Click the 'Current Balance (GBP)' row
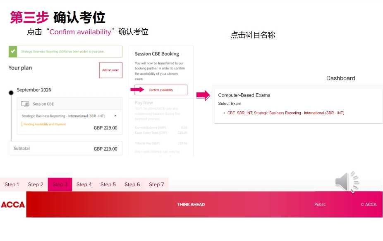This screenshot has width=383, height=241. point(161,128)
